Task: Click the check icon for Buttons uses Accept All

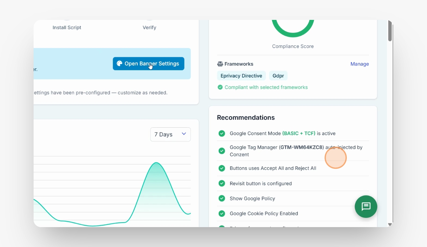Action: (222, 168)
